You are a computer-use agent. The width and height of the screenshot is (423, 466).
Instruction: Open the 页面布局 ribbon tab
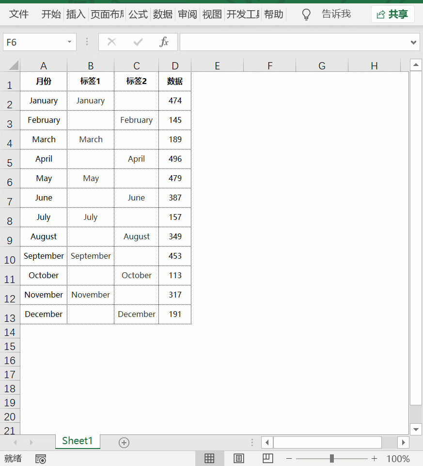[x=107, y=14]
